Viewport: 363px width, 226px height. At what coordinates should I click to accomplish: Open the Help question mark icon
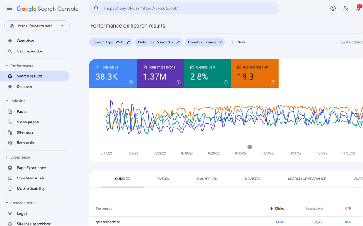point(333,9)
